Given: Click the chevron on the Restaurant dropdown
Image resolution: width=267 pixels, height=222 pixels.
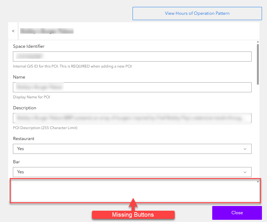Looking at the screenshot, I should [x=245, y=149].
